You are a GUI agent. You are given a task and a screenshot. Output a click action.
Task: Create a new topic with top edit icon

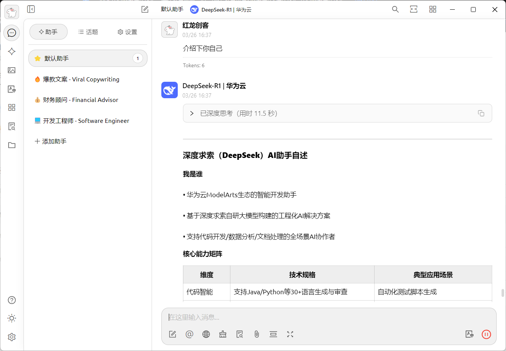click(x=145, y=9)
